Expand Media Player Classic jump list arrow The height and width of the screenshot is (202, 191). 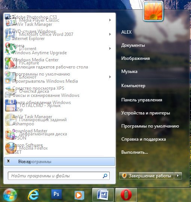point(110,20)
